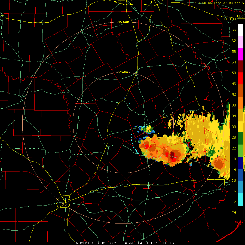The height and width of the screenshot is (245, 245).
Task: Click the '46' legend value
Action: point(234,84)
